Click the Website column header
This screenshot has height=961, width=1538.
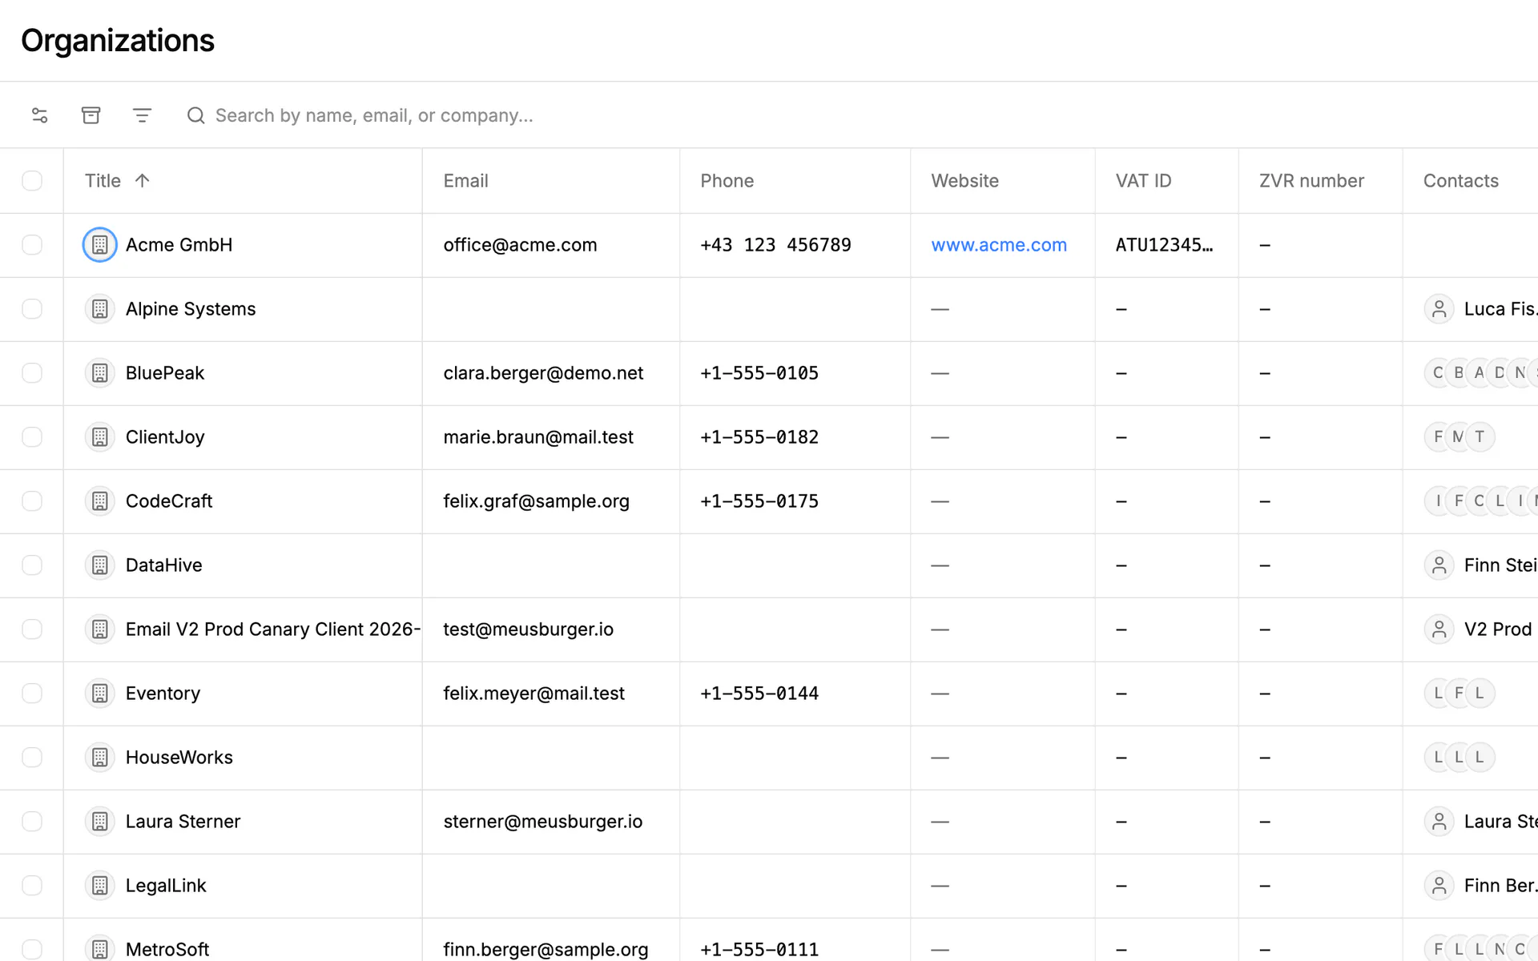964,181
